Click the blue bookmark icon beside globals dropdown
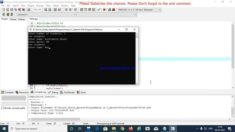The width and height of the screenshot is (235, 132). click(x=12, y=15)
